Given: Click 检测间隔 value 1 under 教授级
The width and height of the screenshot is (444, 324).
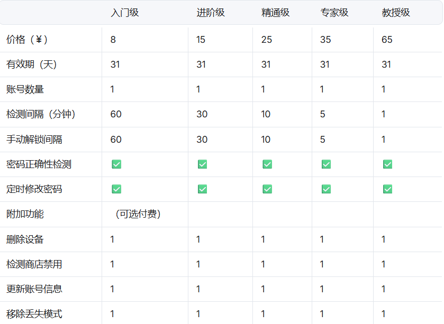Looking at the screenshot, I should coord(383,114).
